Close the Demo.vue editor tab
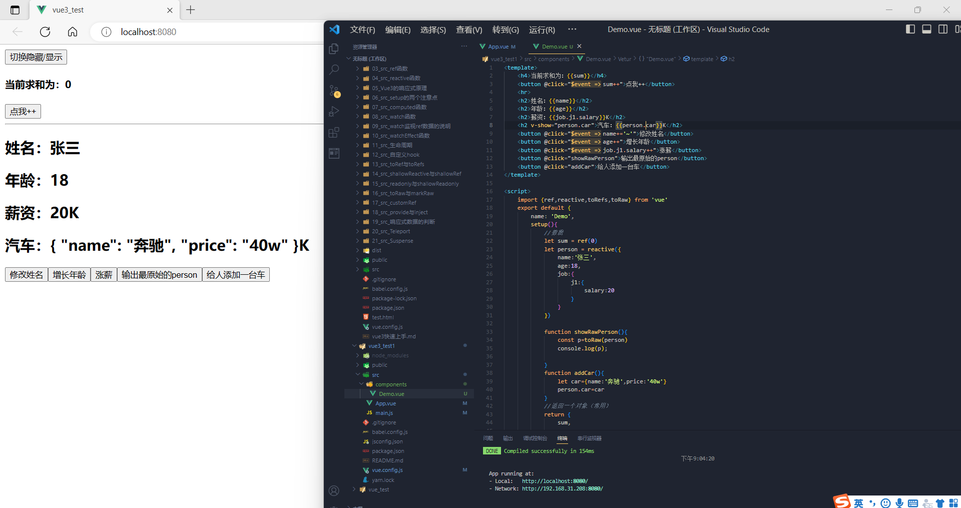 point(580,46)
